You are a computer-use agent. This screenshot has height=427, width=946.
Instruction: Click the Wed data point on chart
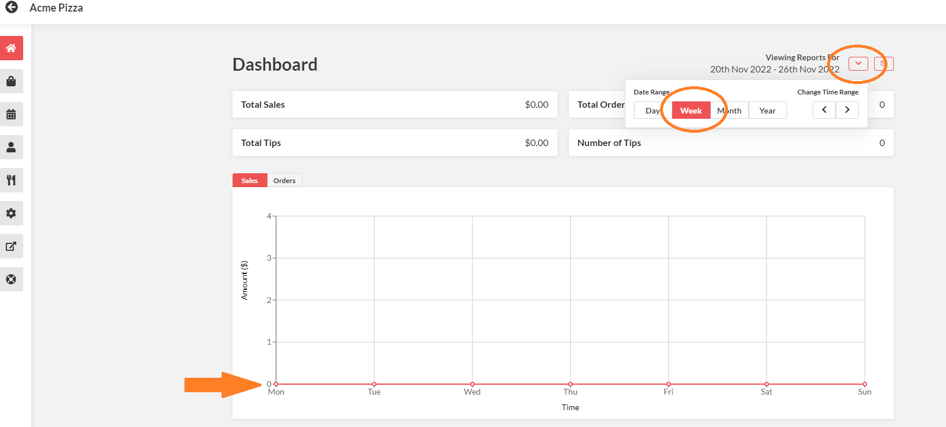point(472,384)
